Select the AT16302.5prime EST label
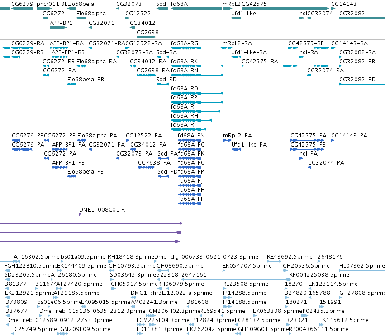Screen dimensions: 385x336 point(37,257)
